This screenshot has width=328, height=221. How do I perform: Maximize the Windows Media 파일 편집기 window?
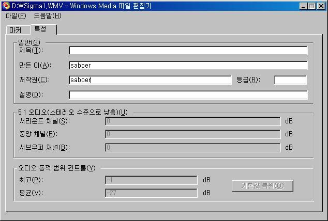311,6
